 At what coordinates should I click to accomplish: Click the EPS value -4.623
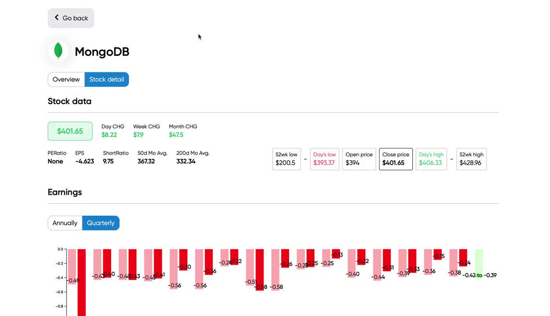[85, 161]
